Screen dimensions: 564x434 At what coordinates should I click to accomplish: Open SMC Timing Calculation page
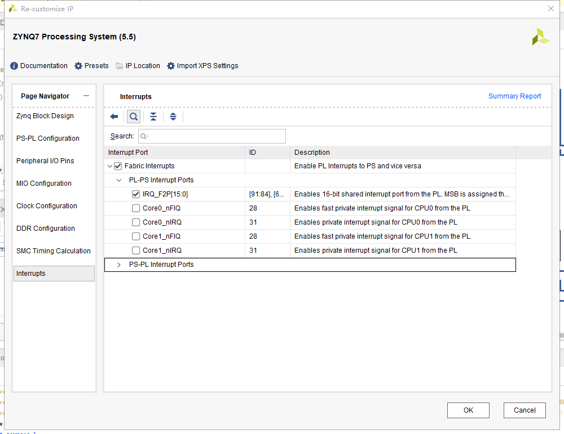pos(54,251)
